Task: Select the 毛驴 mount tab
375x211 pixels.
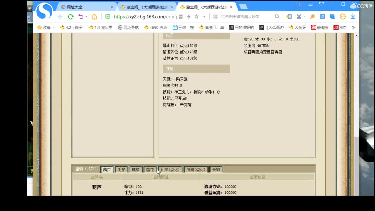Action: [x=121, y=170]
